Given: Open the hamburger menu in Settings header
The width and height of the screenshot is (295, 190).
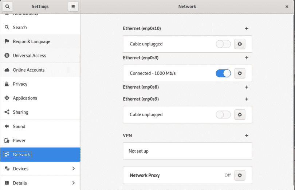Looking at the screenshot, I should [73, 7].
